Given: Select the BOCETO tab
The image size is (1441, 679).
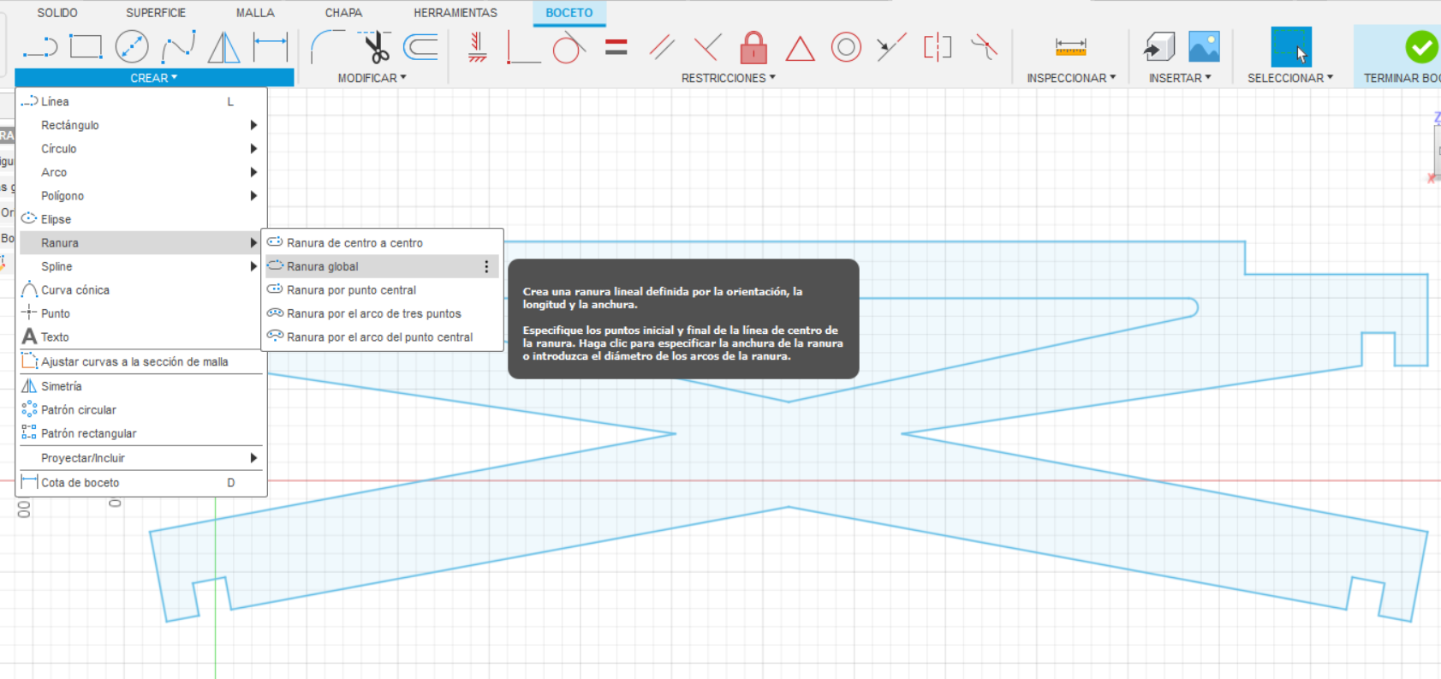Looking at the screenshot, I should click(569, 13).
